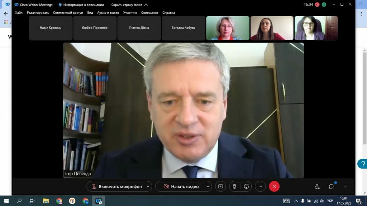Open more options ellipsis next to reactions
The height and width of the screenshot is (206, 367).
(260, 186)
